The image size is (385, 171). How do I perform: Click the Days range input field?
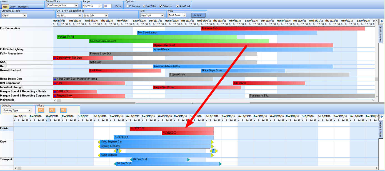107,6
